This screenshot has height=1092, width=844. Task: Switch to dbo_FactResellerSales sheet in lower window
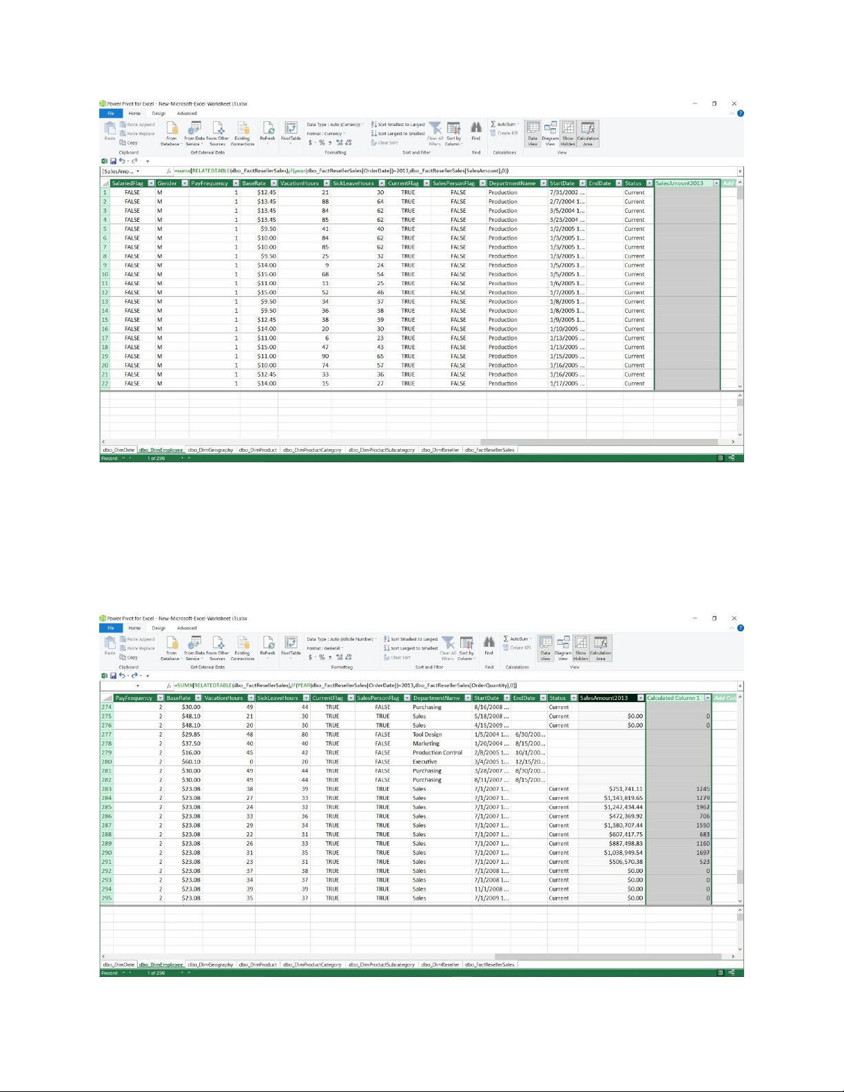(489, 965)
